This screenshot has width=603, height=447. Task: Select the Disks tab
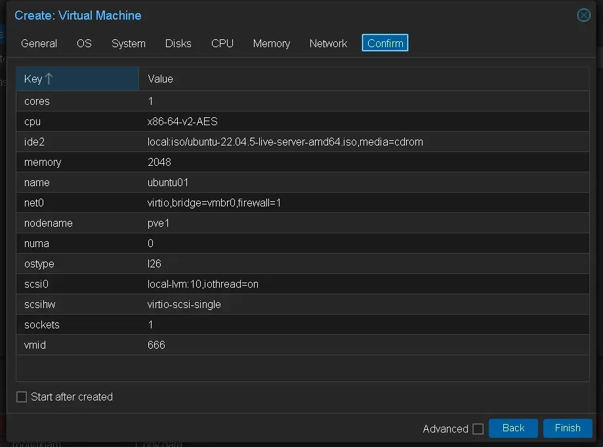178,43
